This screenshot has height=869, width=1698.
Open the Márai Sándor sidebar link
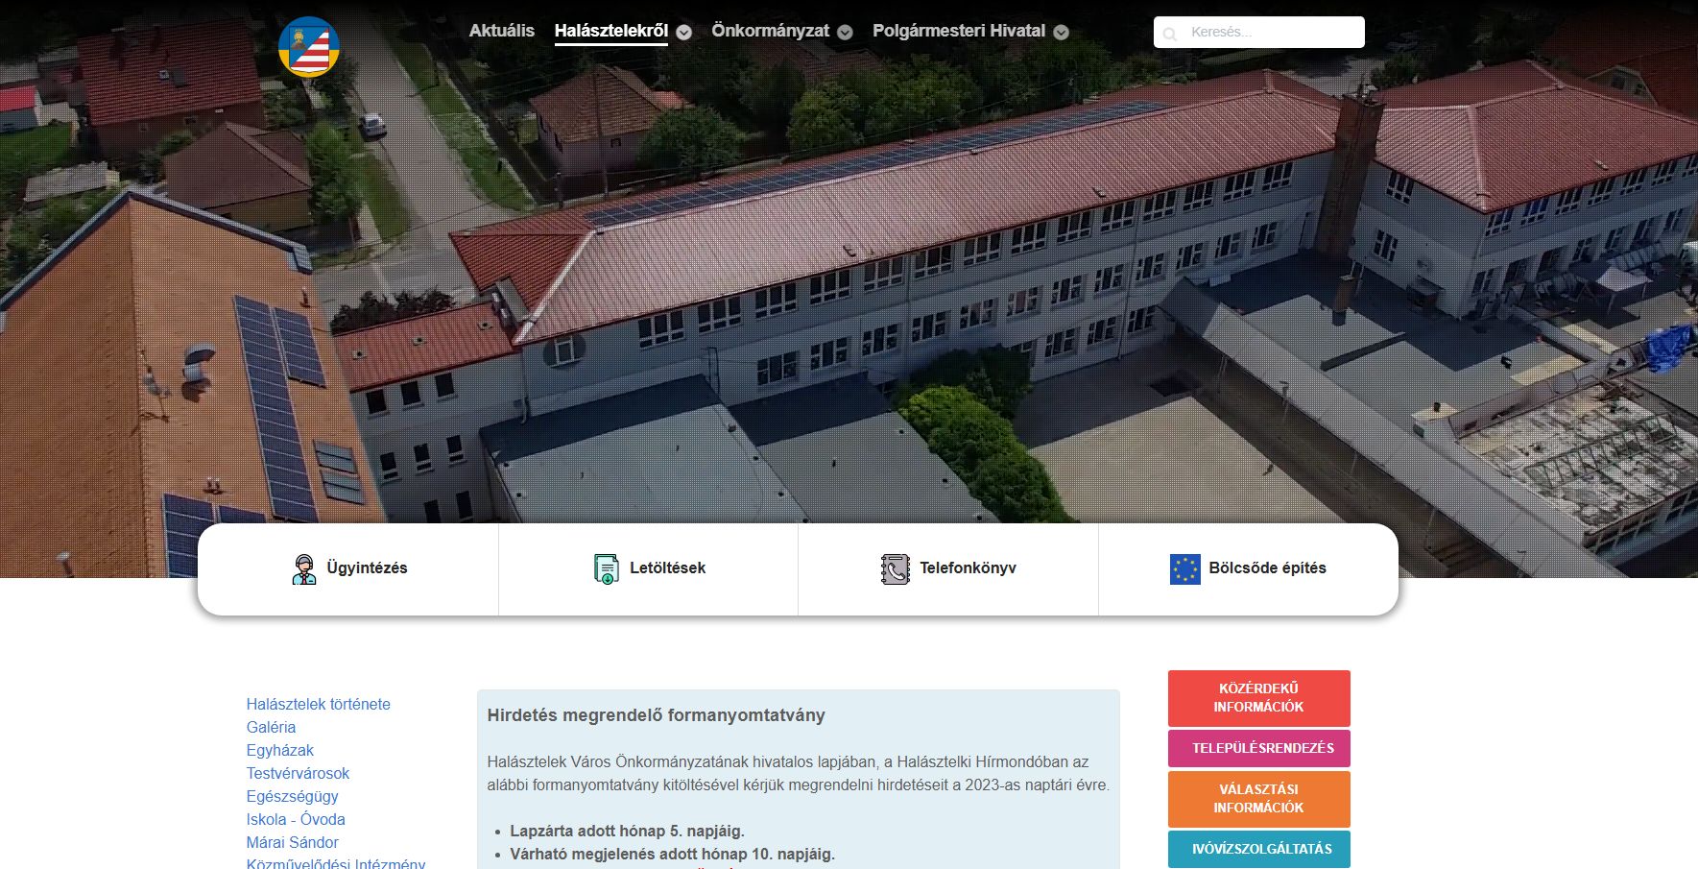coord(292,842)
